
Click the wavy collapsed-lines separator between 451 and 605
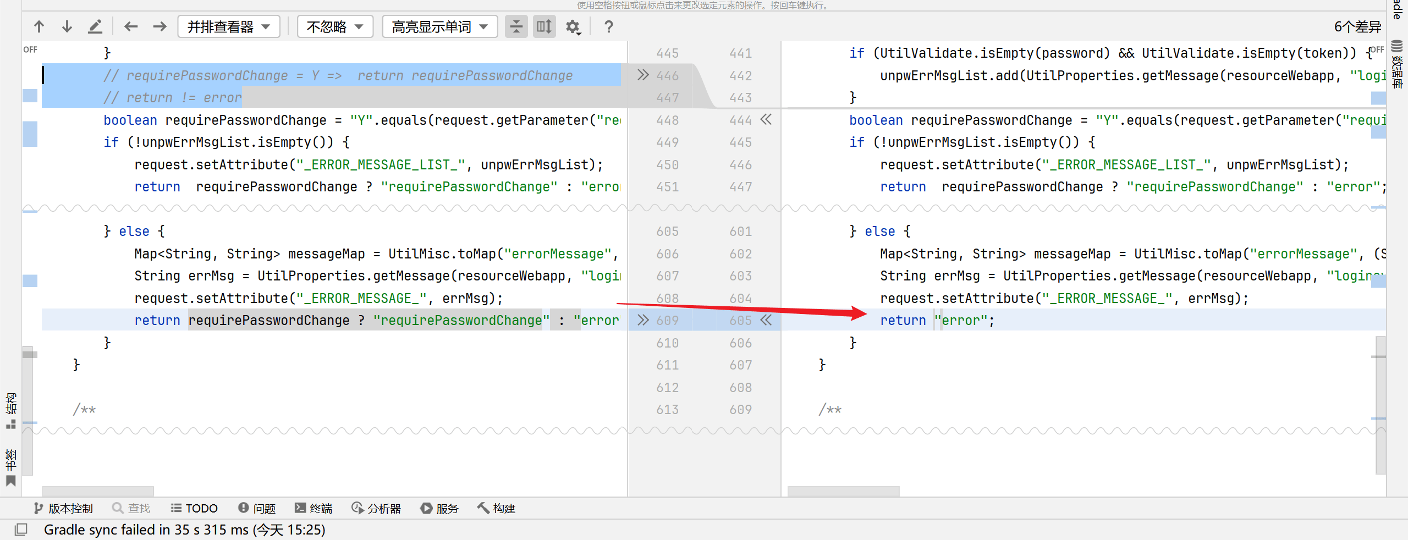coord(704,208)
